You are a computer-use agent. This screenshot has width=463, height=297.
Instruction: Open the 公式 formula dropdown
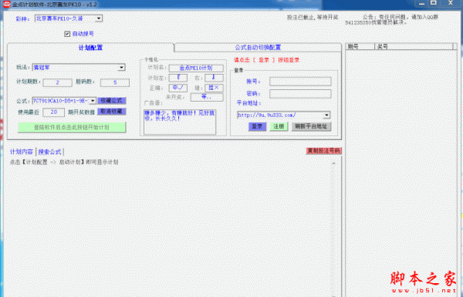click(93, 101)
